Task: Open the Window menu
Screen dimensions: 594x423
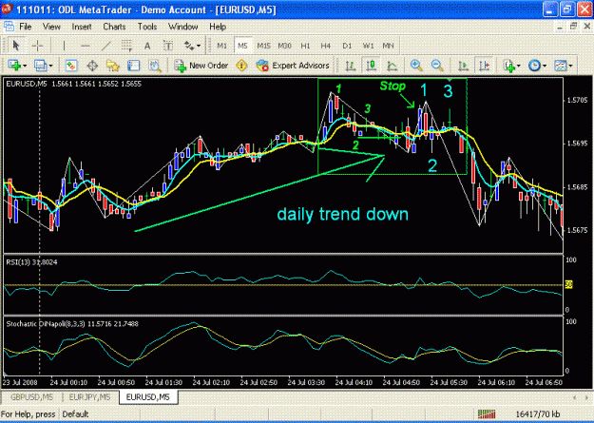Action: [x=183, y=27]
